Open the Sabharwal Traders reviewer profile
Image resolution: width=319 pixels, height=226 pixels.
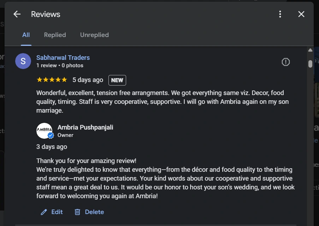pos(63,58)
